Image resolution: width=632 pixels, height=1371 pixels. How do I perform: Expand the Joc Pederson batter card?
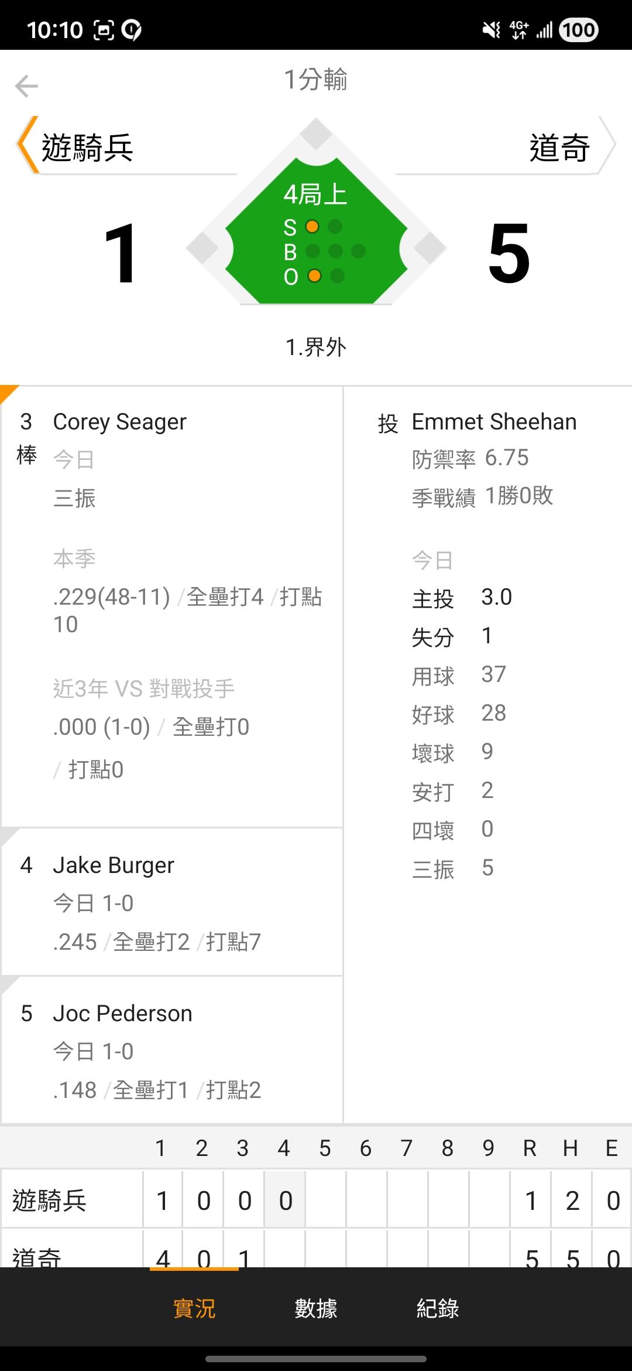(x=172, y=1050)
